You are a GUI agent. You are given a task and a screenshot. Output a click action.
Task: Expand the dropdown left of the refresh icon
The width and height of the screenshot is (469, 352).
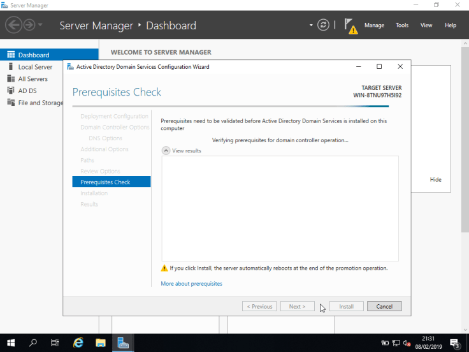[x=311, y=26]
